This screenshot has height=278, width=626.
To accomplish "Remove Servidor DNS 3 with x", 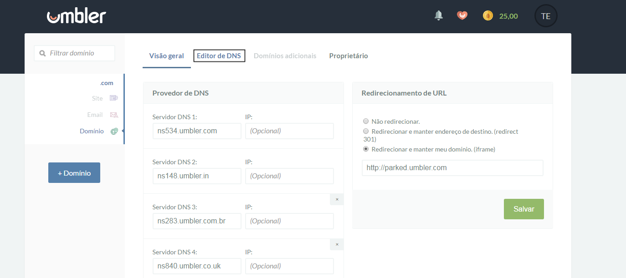I will [337, 199].
